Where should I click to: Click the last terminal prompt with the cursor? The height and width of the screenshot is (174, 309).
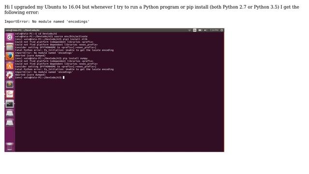(40, 77)
